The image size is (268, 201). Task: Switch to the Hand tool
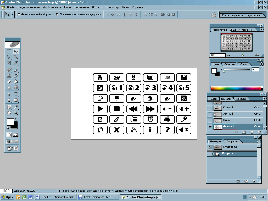point(9,113)
